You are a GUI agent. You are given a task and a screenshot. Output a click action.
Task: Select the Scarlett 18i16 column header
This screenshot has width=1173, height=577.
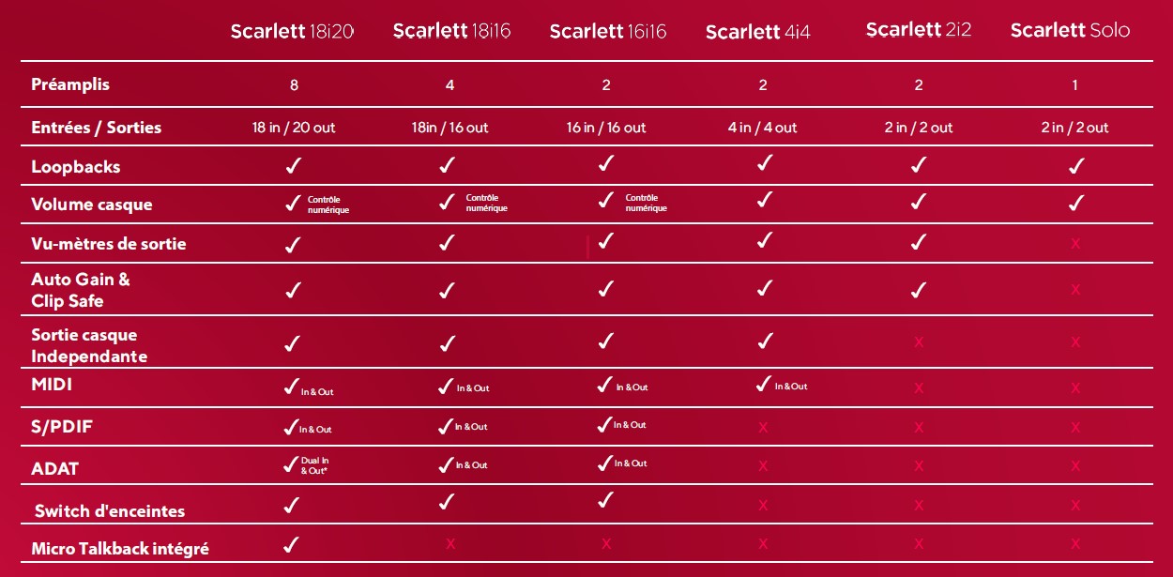(x=451, y=31)
